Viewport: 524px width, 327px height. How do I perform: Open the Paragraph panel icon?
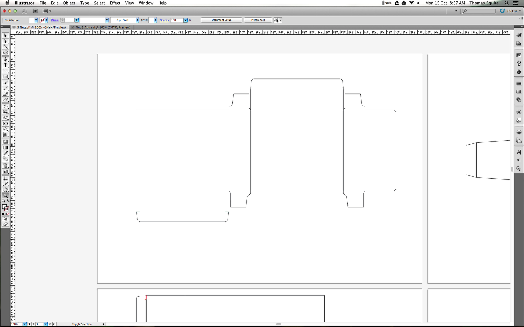pyautogui.click(x=519, y=160)
